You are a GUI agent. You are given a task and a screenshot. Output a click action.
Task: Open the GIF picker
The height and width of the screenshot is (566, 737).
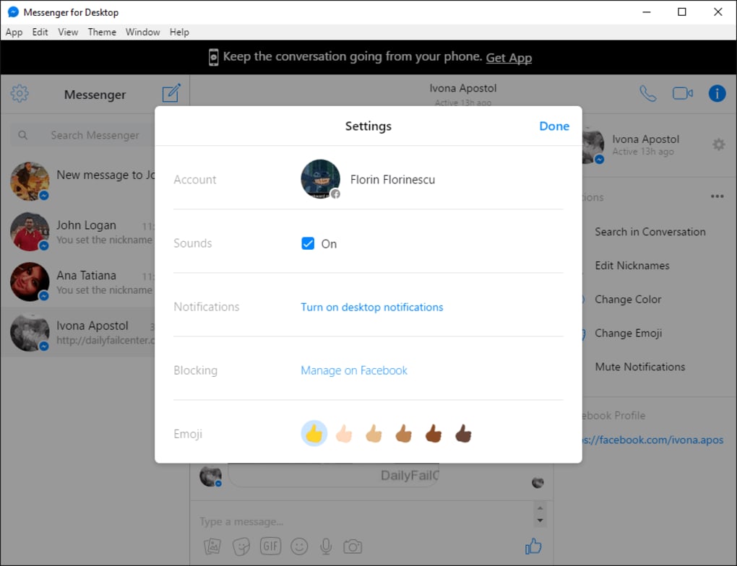tap(270, 547)
